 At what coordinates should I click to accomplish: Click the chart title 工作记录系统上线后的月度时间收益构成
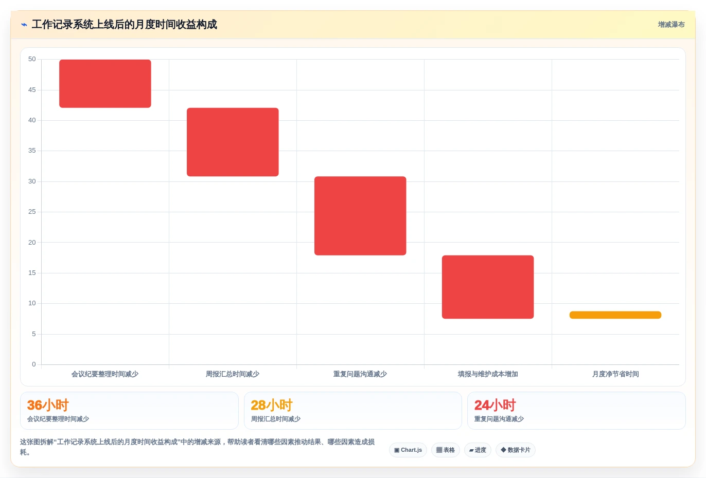124,25
